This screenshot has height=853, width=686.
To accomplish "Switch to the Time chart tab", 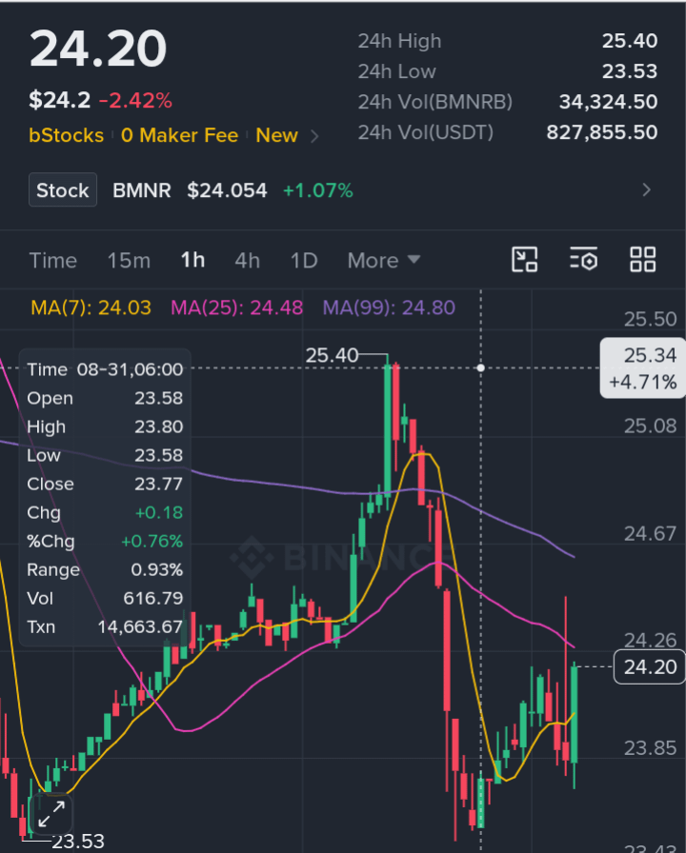I will click(x=52, y=261).
